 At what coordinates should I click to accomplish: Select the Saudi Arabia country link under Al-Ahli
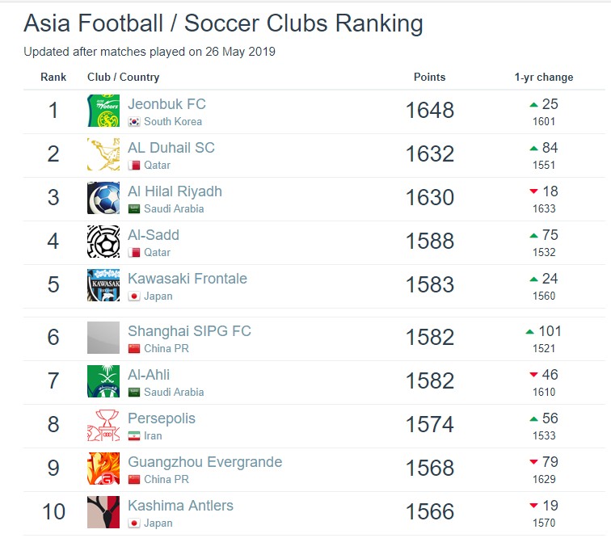[x=174, y=392]
